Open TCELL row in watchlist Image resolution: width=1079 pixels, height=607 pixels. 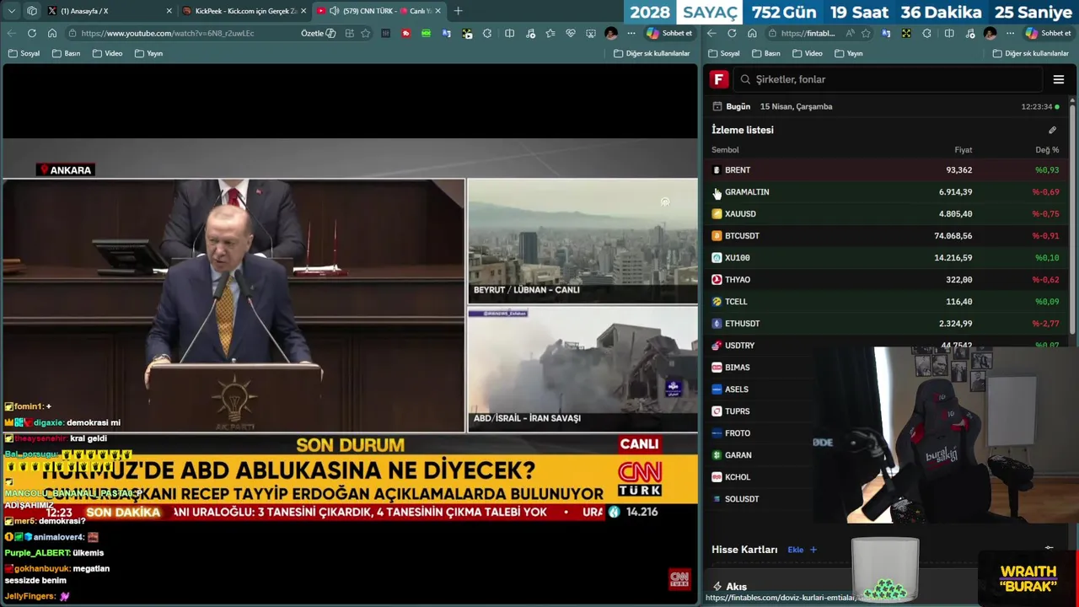(888, 301)
